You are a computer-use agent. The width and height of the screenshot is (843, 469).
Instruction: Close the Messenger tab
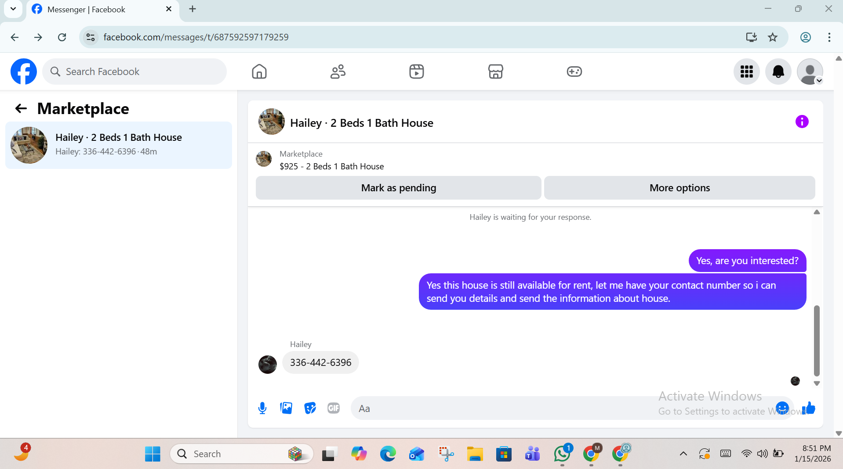click(x=169, y=9)
